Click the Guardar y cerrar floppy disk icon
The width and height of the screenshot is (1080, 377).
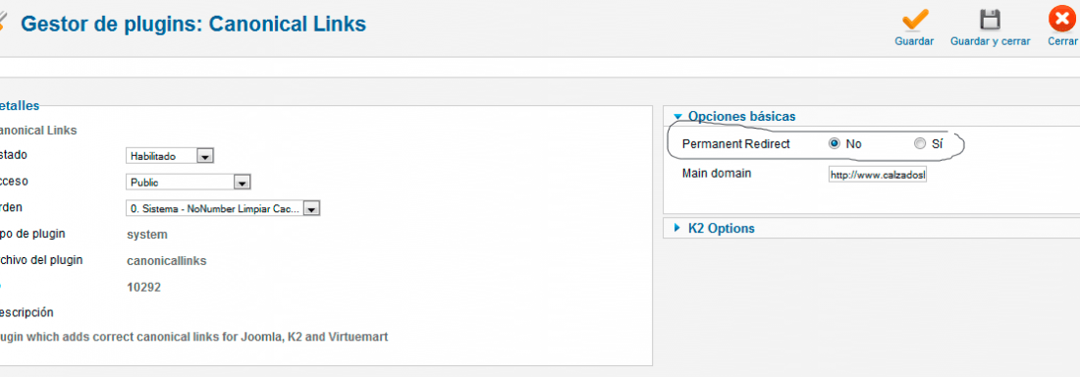(990, 20)
